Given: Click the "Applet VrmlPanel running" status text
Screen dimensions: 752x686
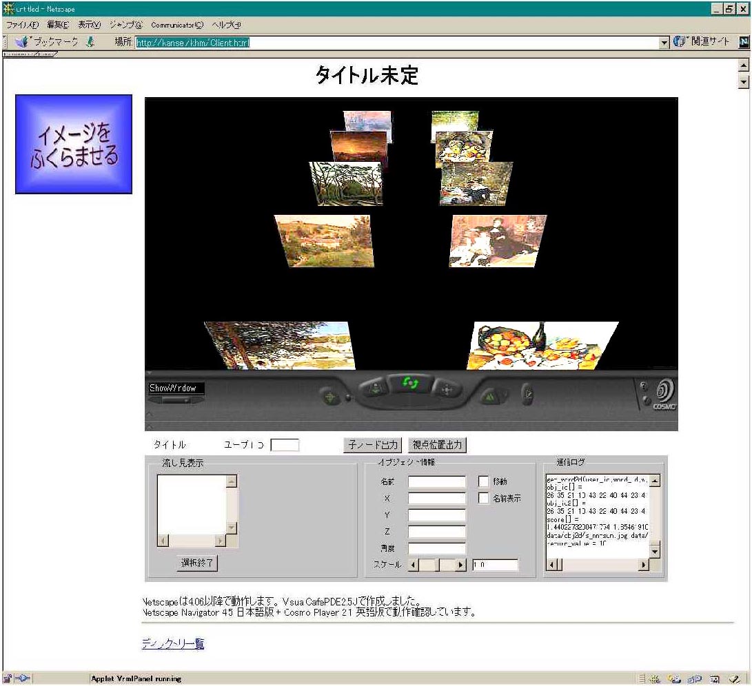Looking at the screenshot, I should (x=136, y=679).
